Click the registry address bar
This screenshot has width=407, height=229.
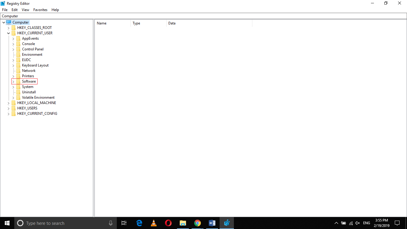coord(203,16)
